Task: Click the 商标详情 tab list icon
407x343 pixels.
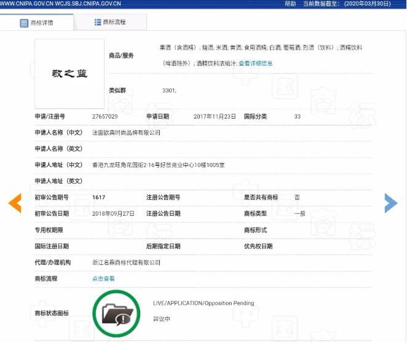Action: click(24, 23)
